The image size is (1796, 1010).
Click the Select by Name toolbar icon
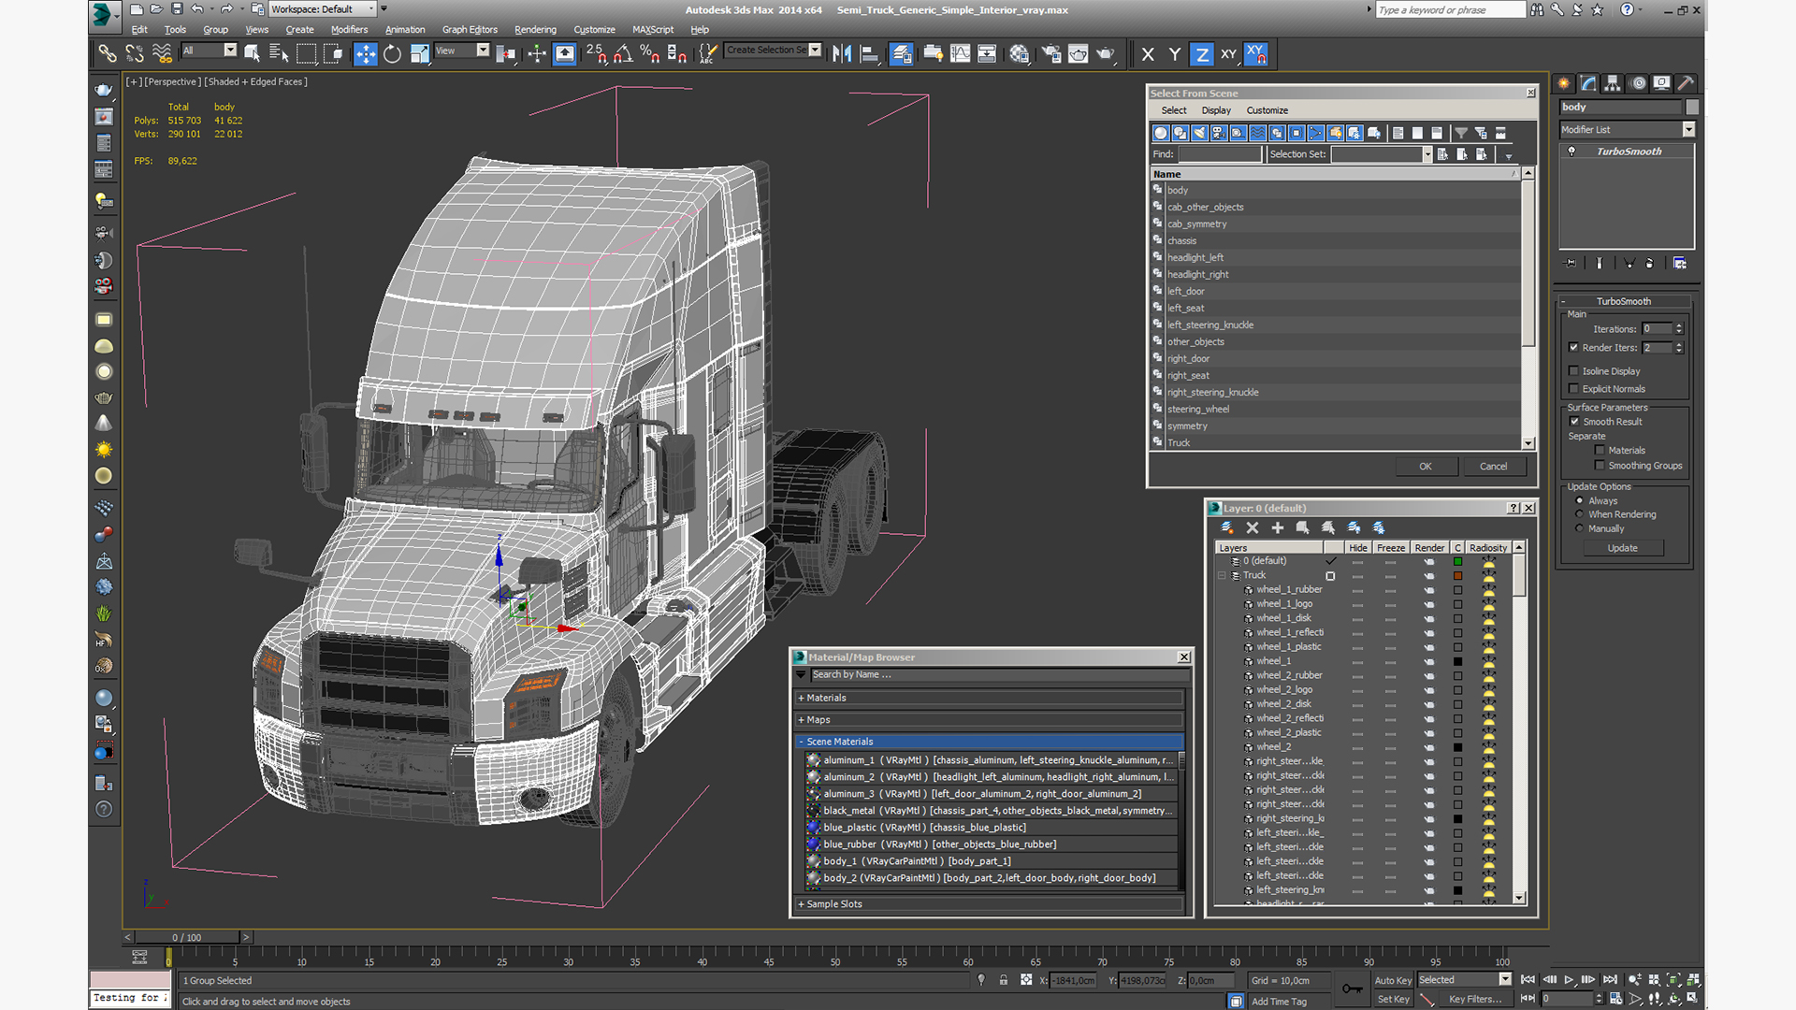pos(278,54)
